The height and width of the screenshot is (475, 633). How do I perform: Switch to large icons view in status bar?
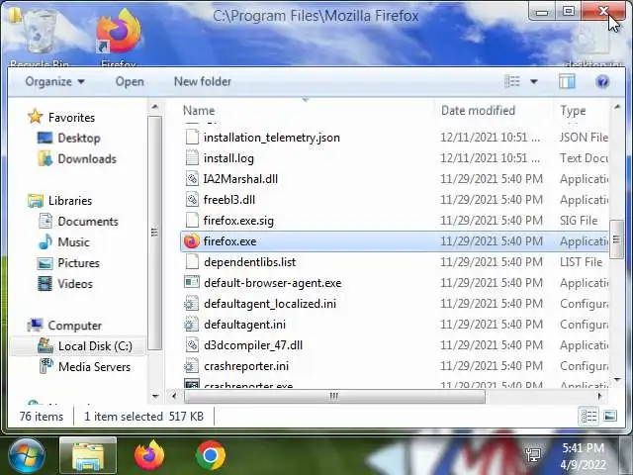pos(610,416)
